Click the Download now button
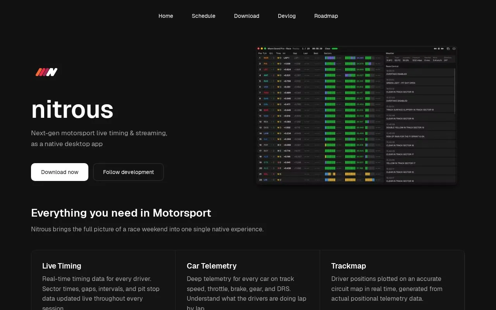This screenshot has width=496, height=310. pos(60,172)
